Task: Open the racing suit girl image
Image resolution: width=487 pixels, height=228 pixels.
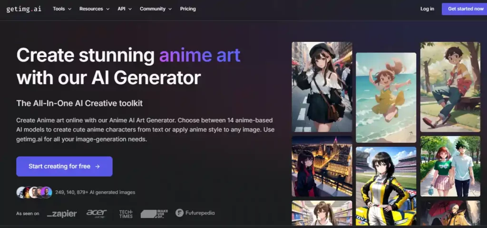Action: click(x=386, y=186)
